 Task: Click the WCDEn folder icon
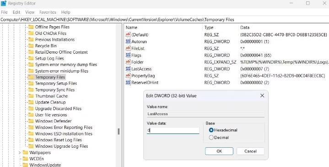click(x=25, y=159)
